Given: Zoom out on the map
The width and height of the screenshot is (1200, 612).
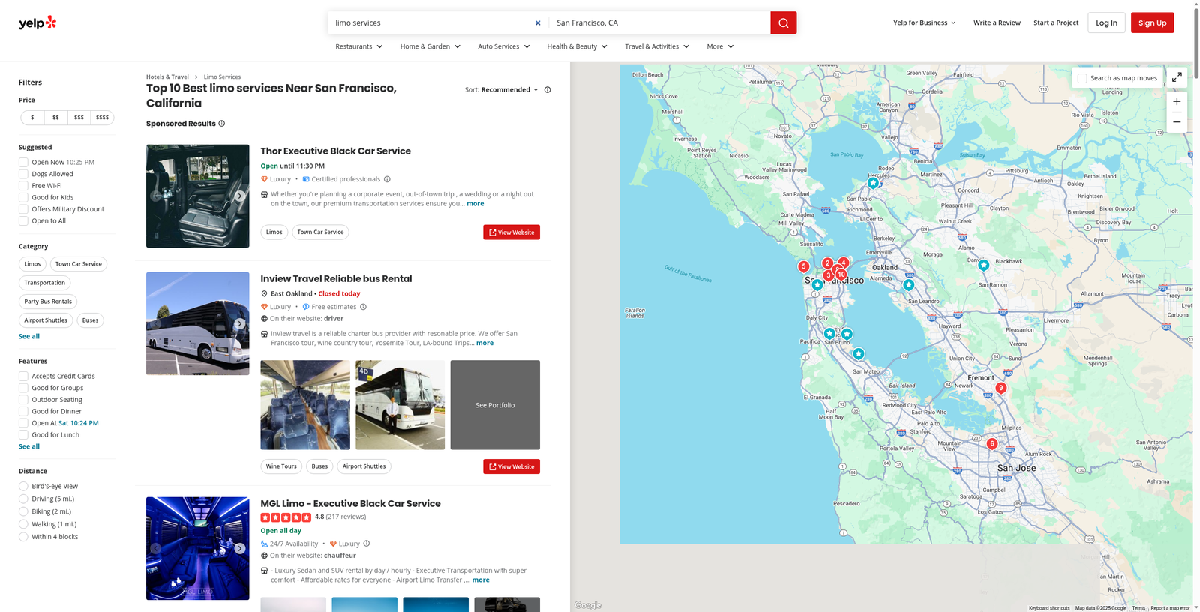Looking at the screenshot, I should point(1177,122).
